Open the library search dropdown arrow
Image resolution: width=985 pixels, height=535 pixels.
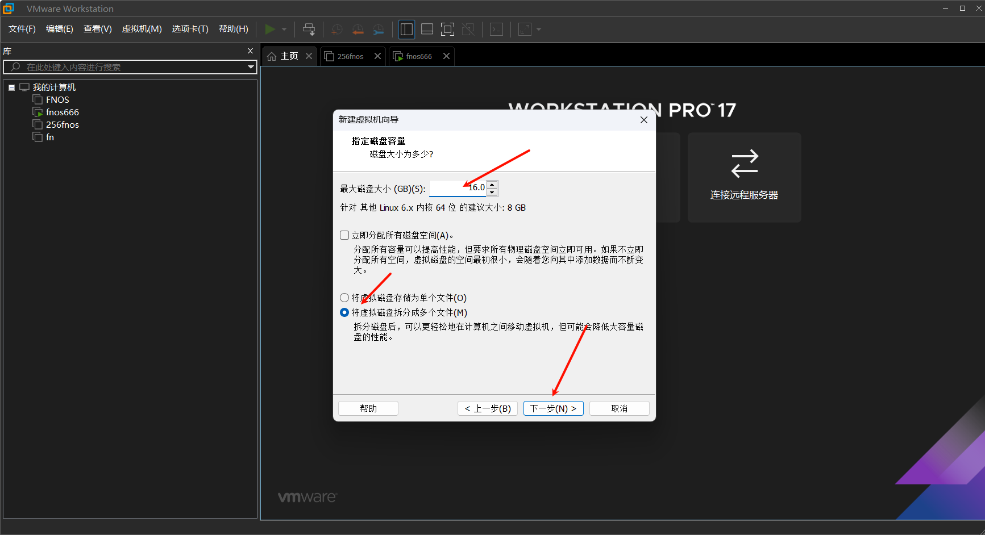pyautogui.click(x=251, y=67)
